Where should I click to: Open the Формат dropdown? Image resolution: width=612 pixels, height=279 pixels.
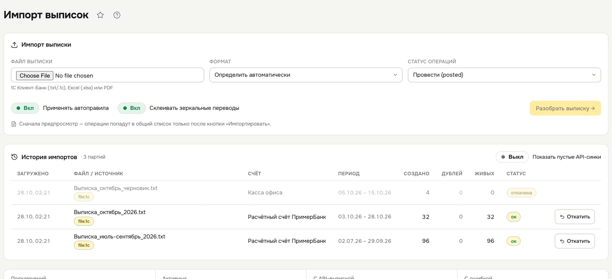coord(306,75)
